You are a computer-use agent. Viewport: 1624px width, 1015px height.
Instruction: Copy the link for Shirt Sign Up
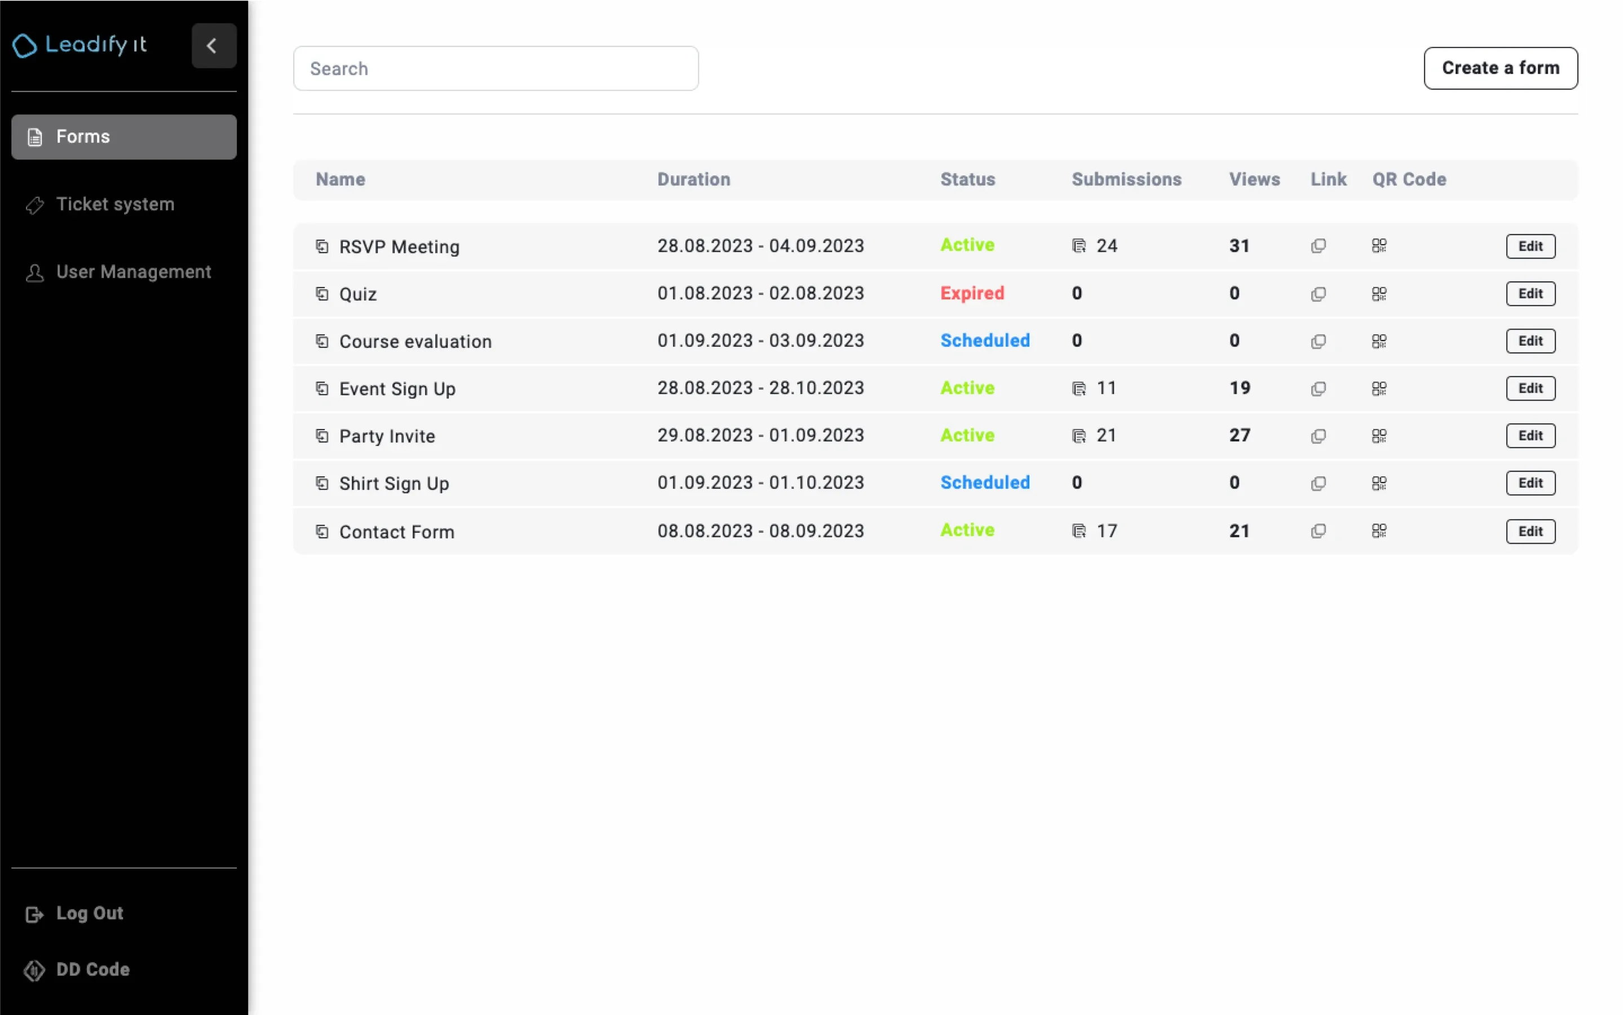coord(1318,482)
